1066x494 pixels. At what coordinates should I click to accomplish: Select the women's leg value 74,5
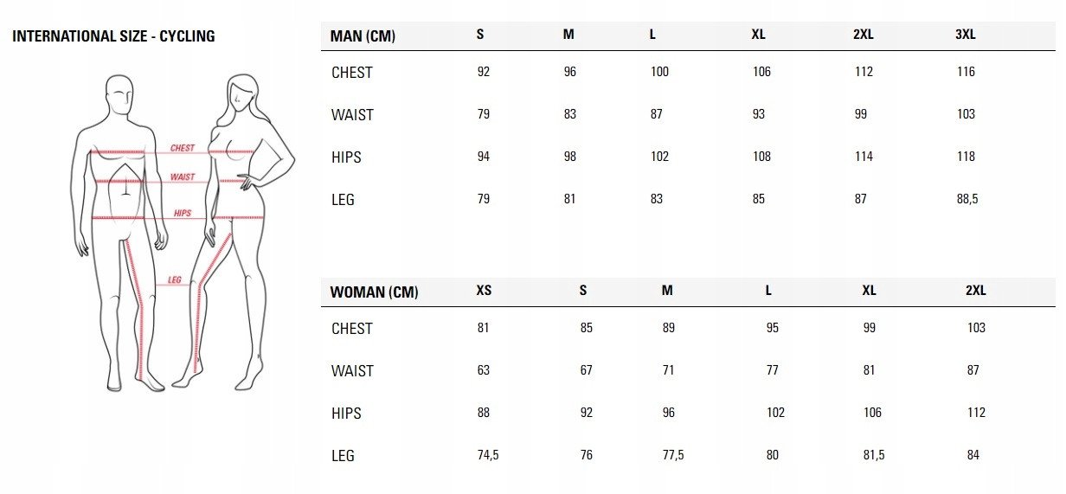(488, 455)
